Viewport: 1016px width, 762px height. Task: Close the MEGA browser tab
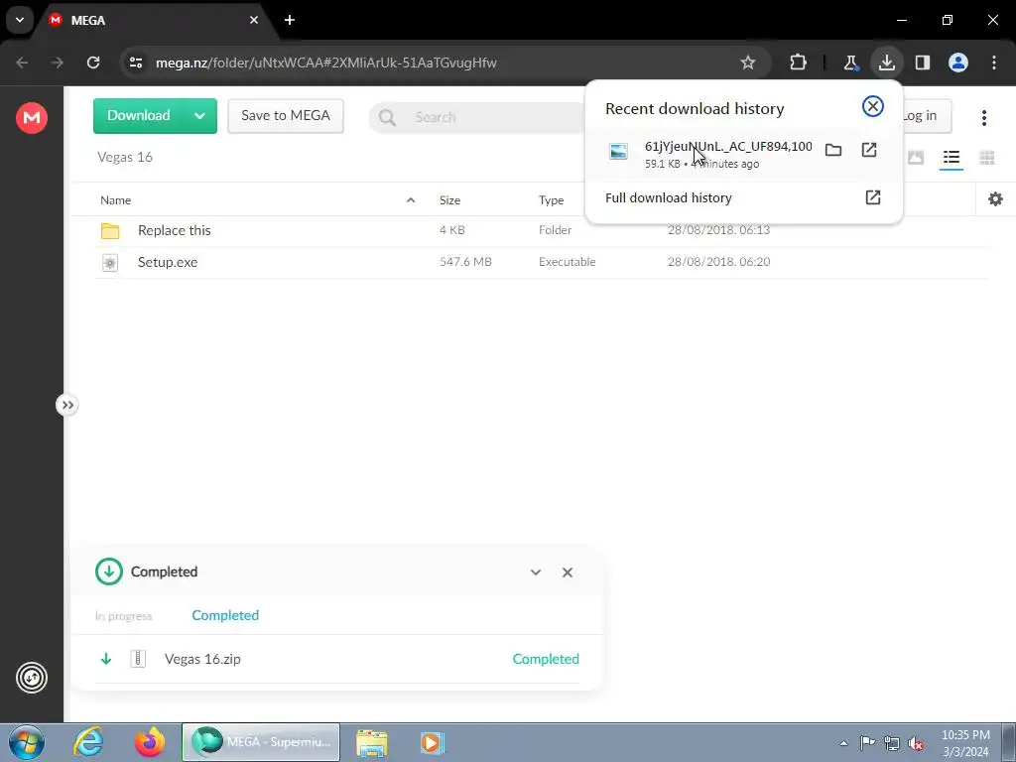point(254,20)
